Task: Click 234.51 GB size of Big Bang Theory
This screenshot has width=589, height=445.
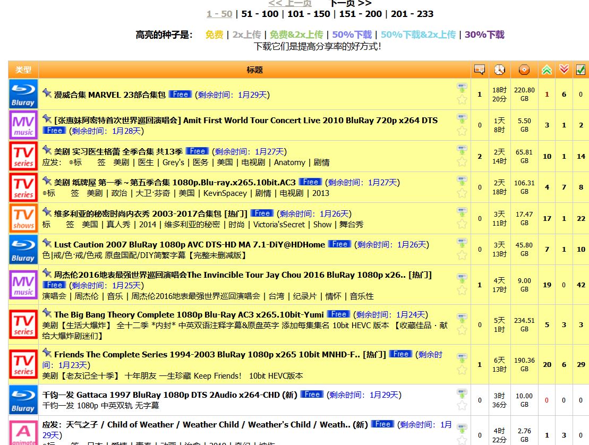Action: point(524,324)
